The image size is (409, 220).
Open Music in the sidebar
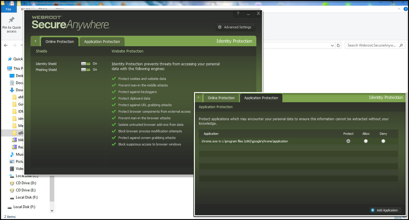coord(16,154)
